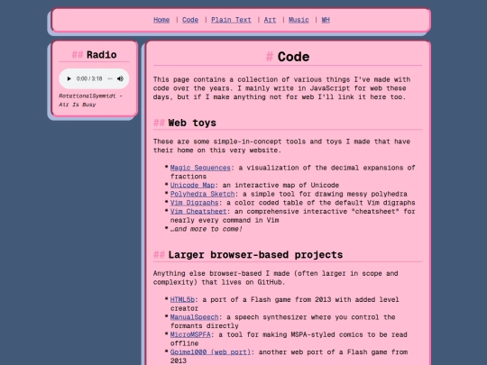Image resolution: width=487 pixels, height=365 pixels.
Task: Open the MicroMSPFA link
Action: click(x=190, y=334)
